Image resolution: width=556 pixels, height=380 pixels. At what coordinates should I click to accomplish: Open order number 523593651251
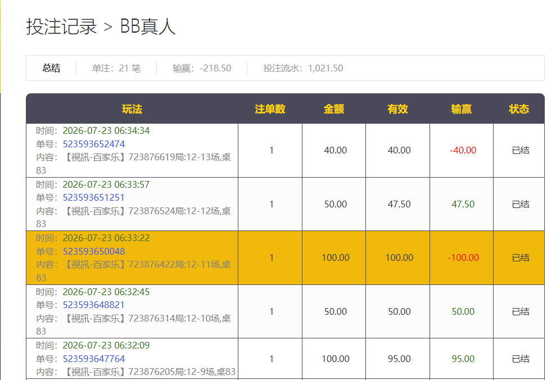94,197
